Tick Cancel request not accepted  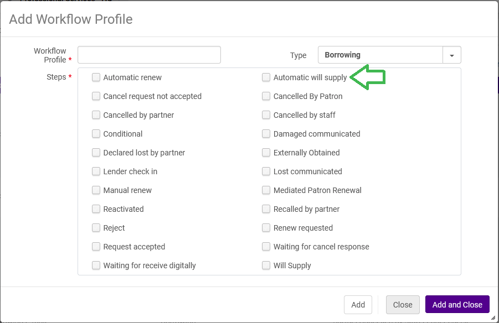pyautogui.click(x=96, y=96)
